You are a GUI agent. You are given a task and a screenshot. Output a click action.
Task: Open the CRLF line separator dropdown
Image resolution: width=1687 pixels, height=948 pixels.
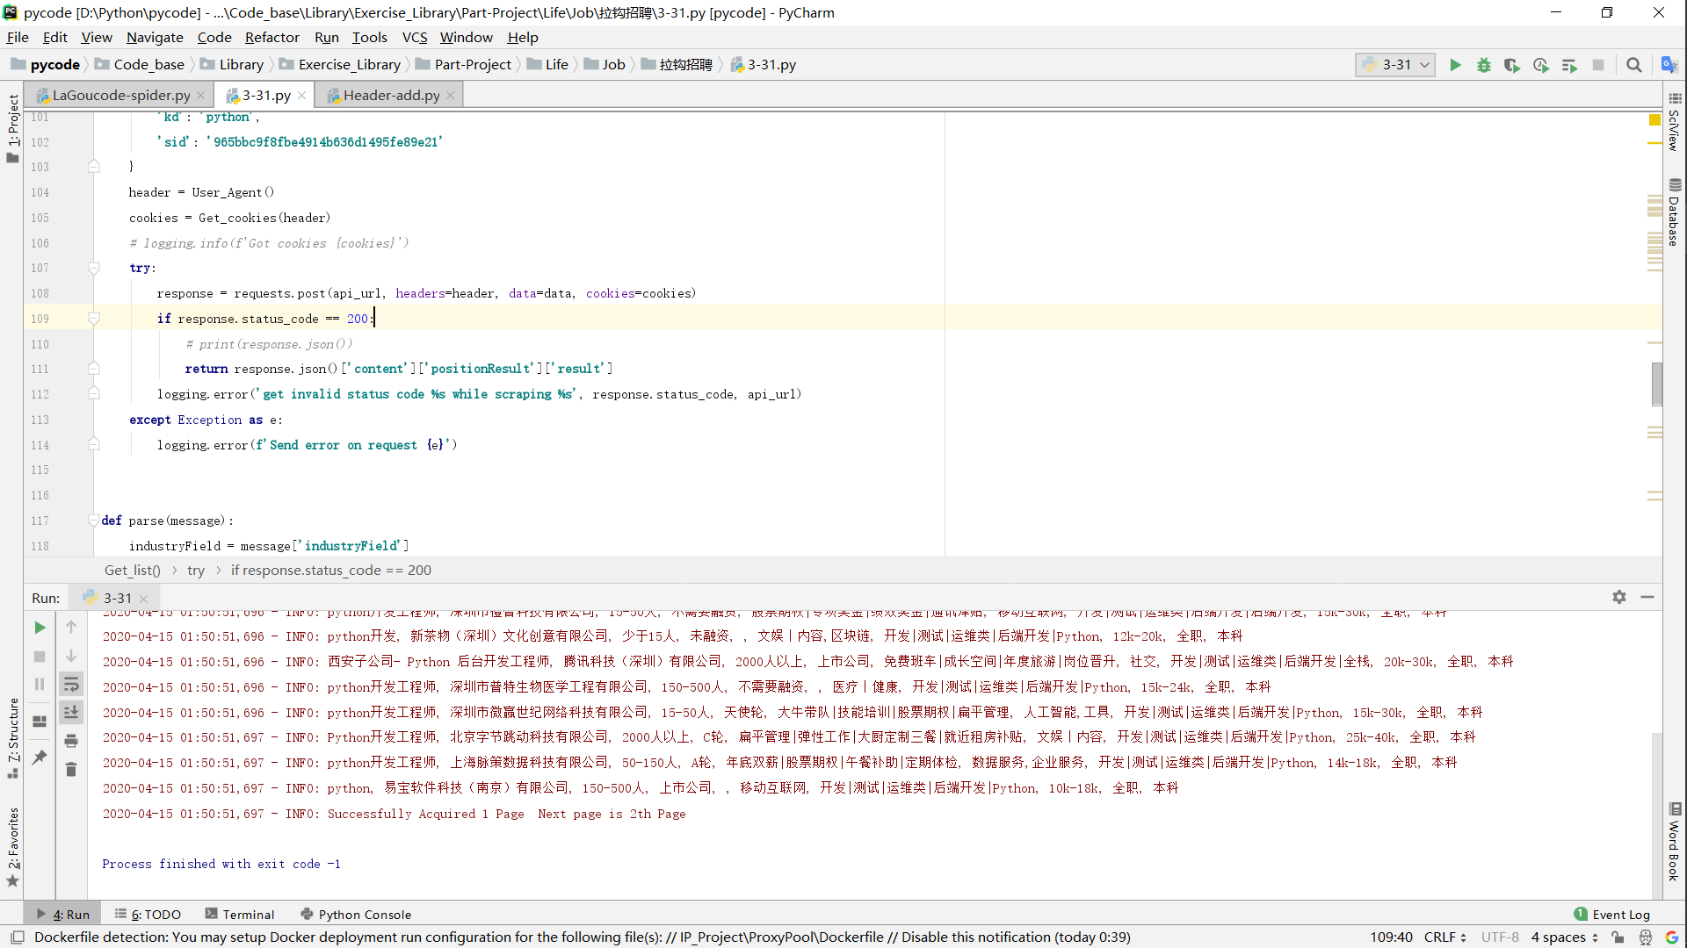1445,937
